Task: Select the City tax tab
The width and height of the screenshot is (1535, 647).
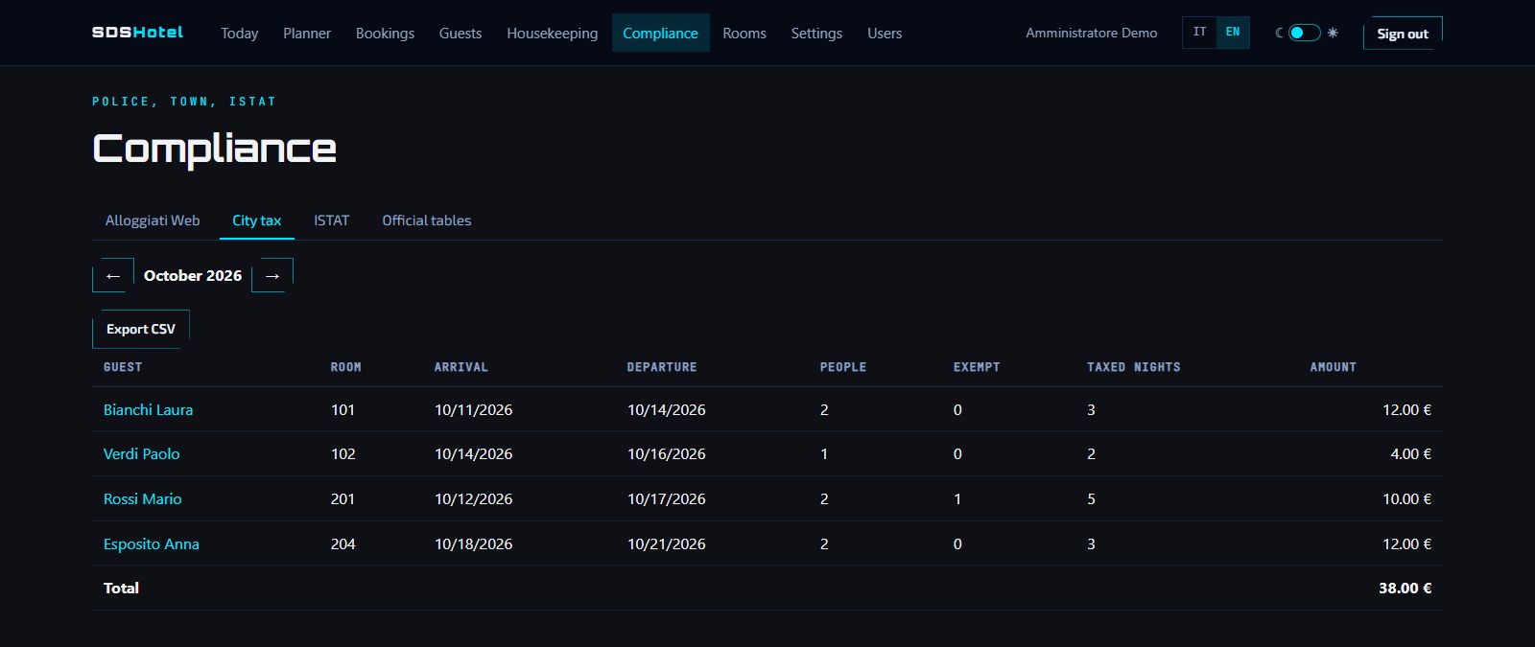Action: 257,220
